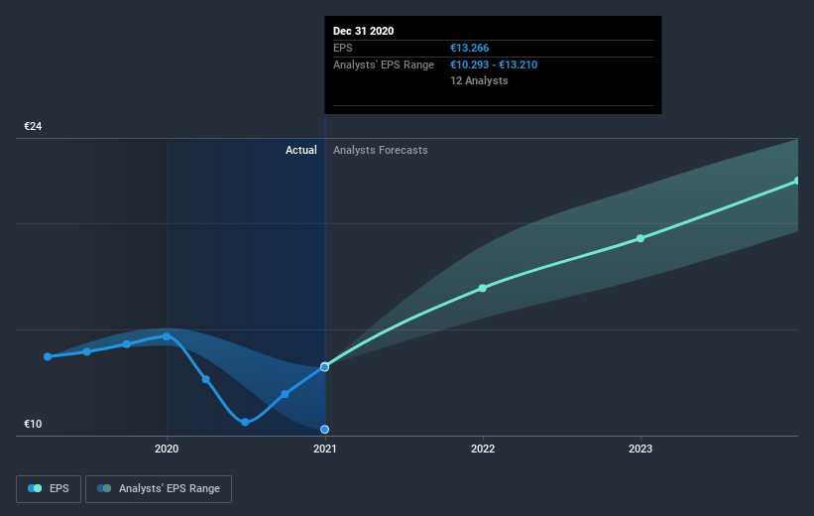Toggle the Analysts' EPS Range legend
The height and width of the screenshot is (516, 814).
click(x=159, y=488)
